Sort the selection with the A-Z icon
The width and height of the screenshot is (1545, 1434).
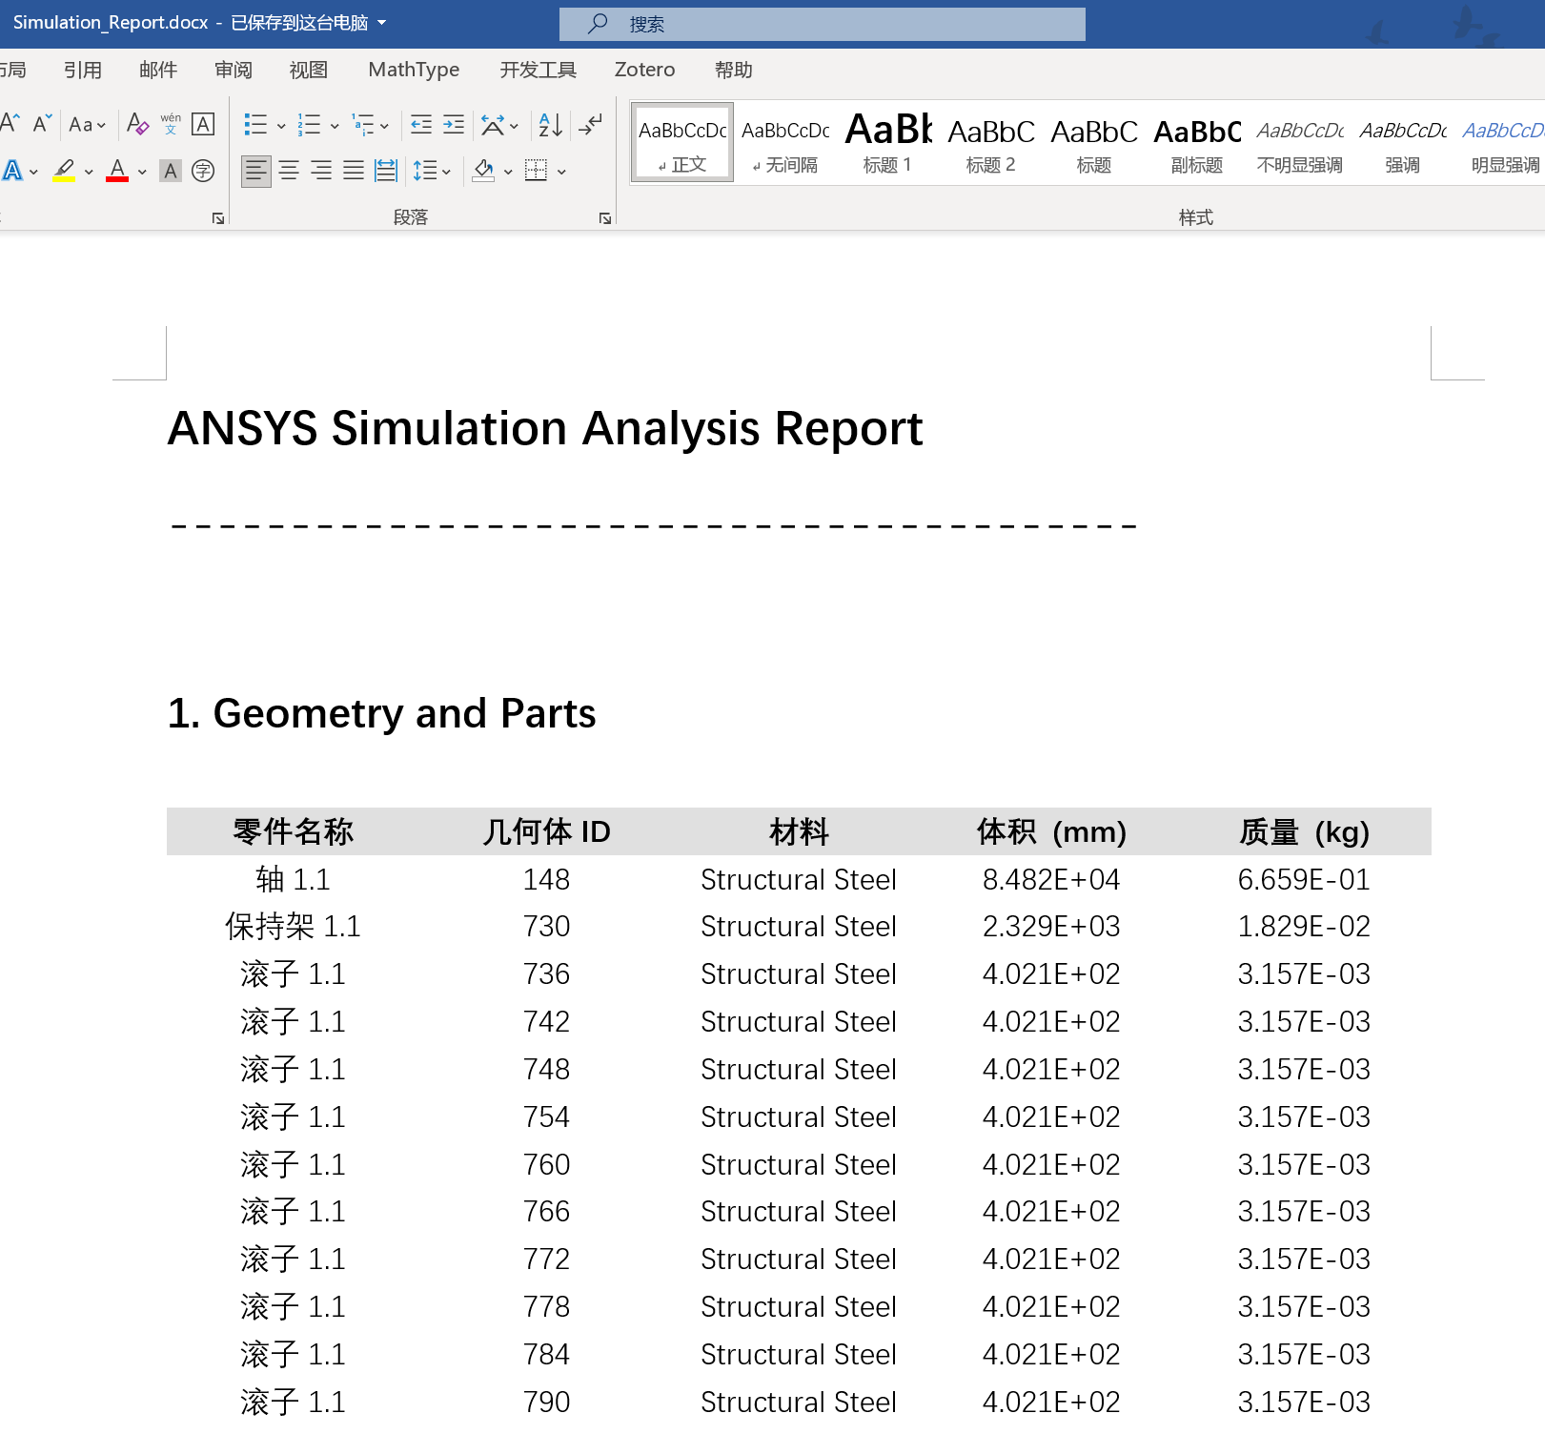[x=551, y=124]
